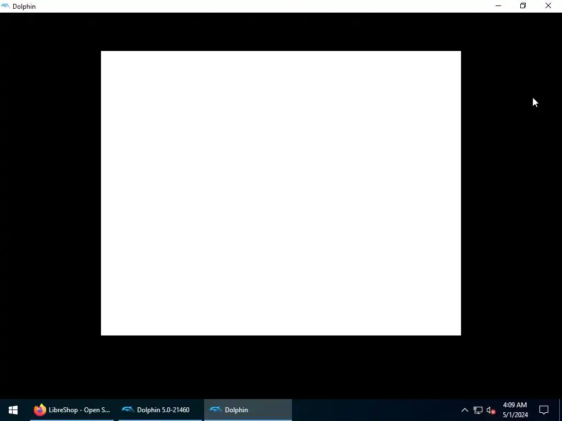Open muted volume tray icon
Screen dimensions: 562x421
tap(491, 410)
